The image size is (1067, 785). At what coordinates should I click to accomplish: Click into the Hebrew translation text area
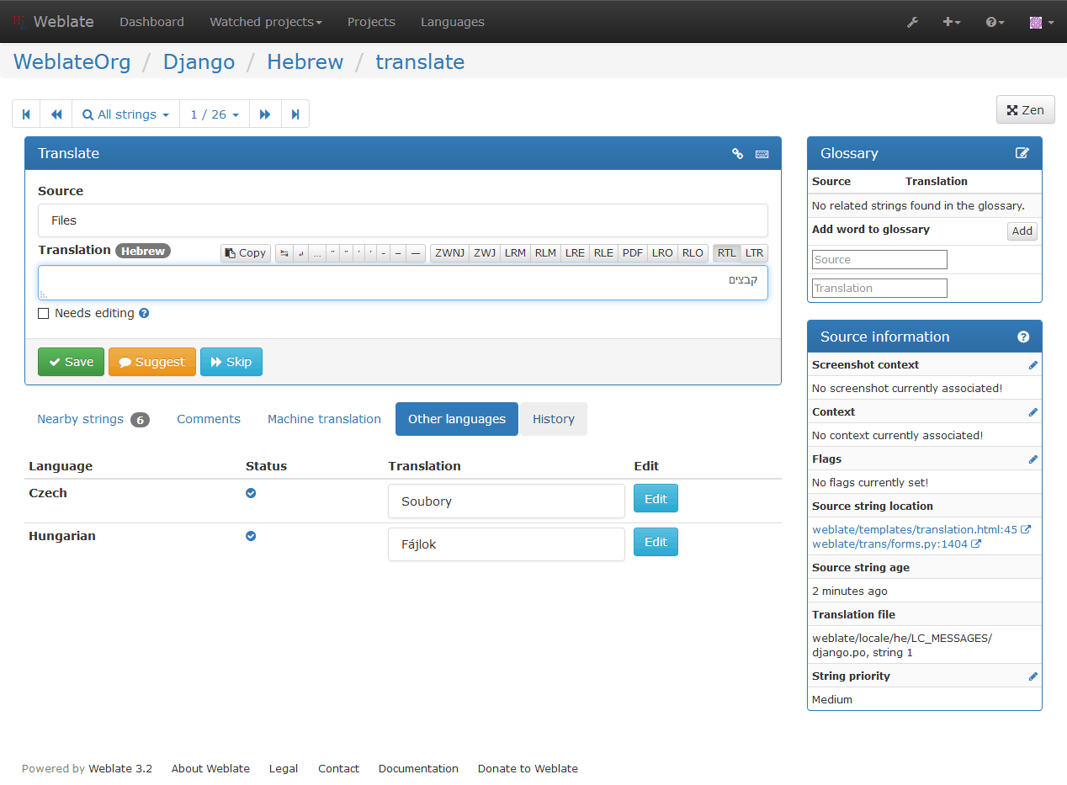point(403,283)
